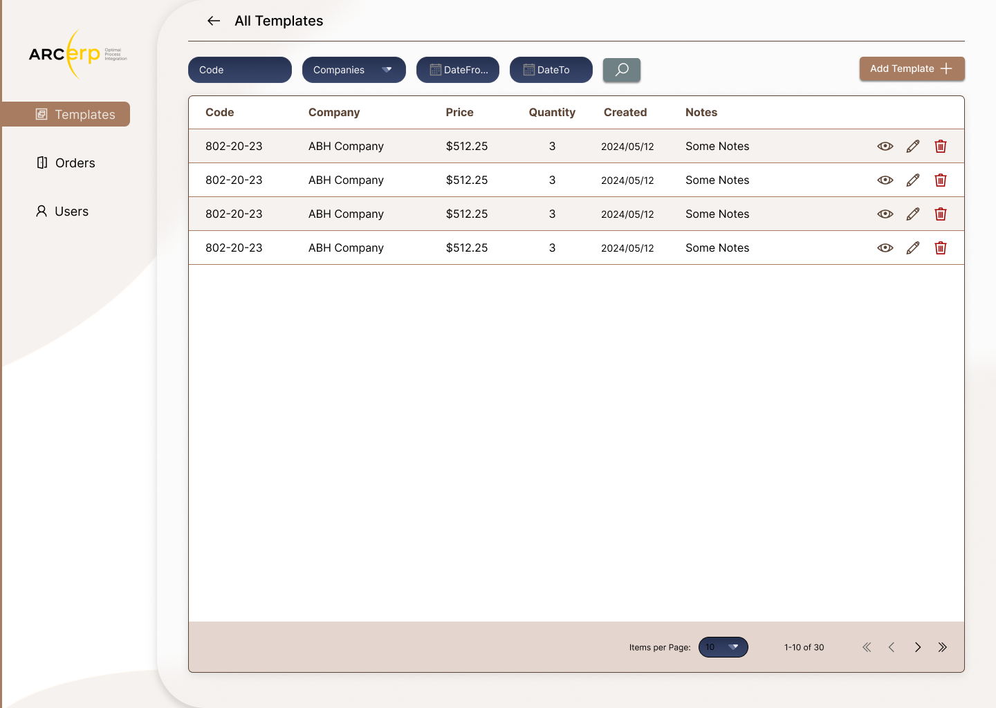
Task: Delete the first template row
Action: (941, 146)
